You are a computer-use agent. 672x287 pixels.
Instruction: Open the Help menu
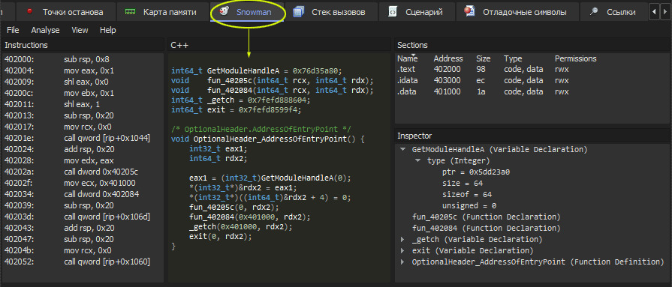(x=108, y=30)
